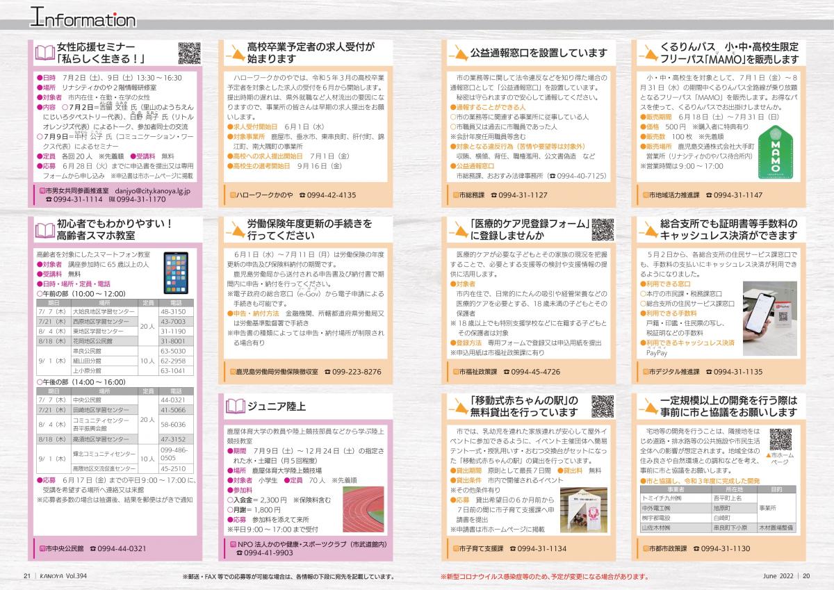This screenshot has width=834, height=590.
Task: Click the 公益通報窓口を設置しています heading
Action: coord(539,54)
